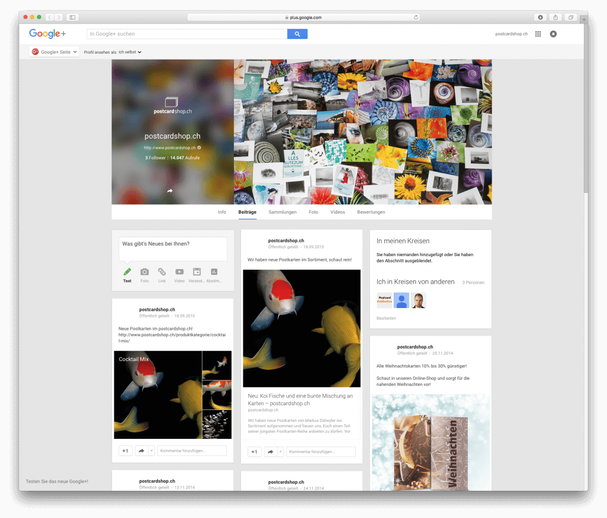This screenshot has width=607, height=518.
Task: Click the 'In meinen Kreisen' heading
Action: pyautogui.click(x=403, y=241)
